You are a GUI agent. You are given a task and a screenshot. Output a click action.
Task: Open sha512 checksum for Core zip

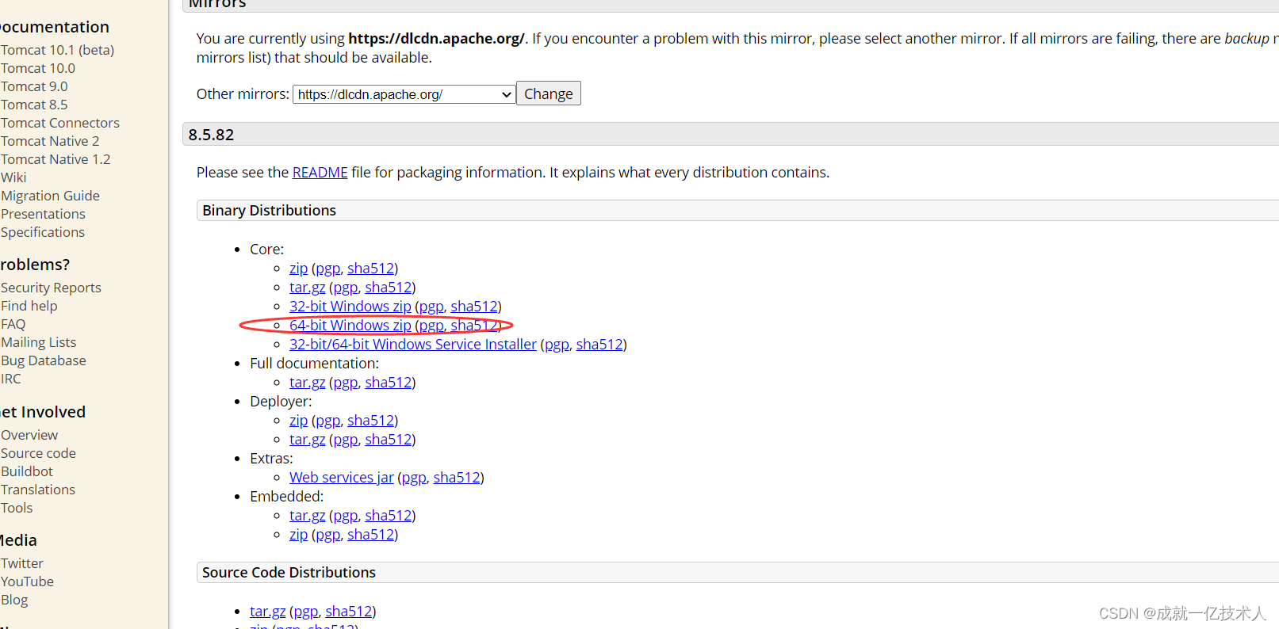[x=370, y=269]
